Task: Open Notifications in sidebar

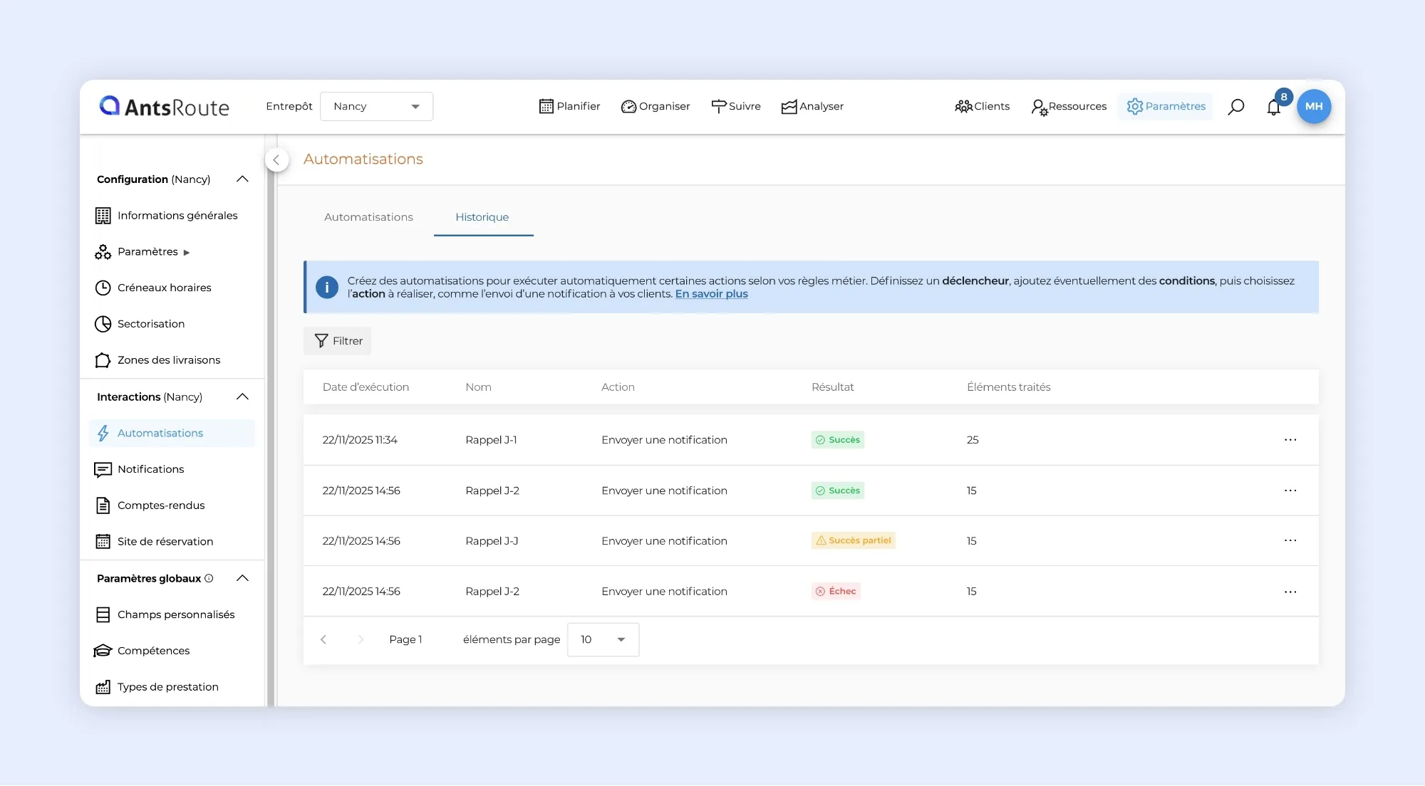Action: click(x=139, y=469)
